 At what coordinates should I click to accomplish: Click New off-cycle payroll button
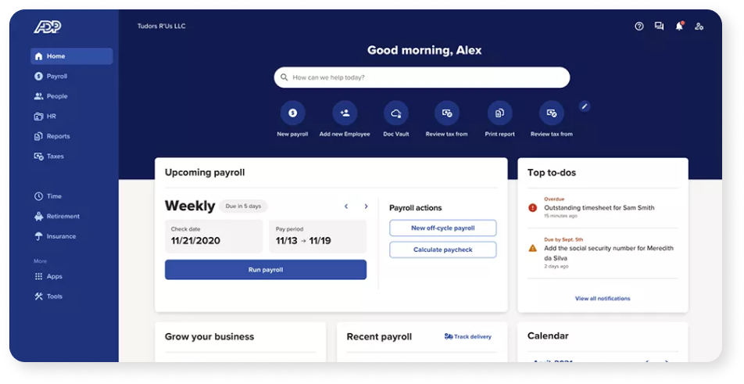click(442, 228)
